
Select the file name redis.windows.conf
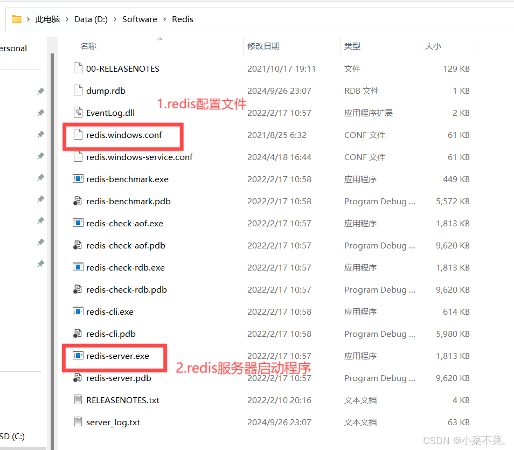pyautogui.click(x=124, y=135)
